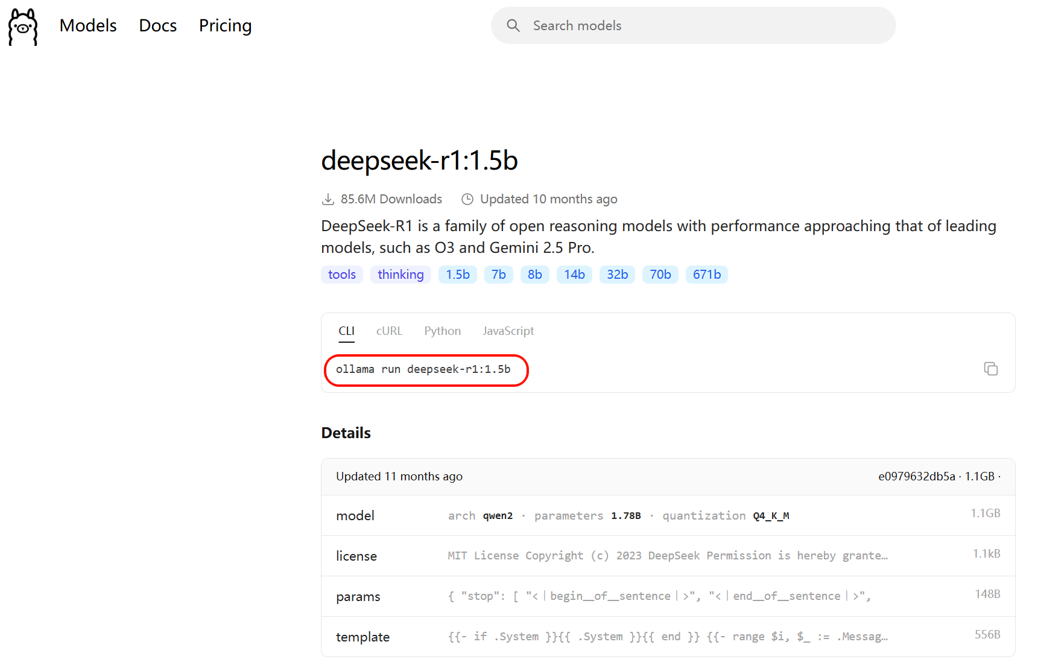Select the 32b size tag
The width and height of the screenshot is (1038, 662).
(x=617, y=275)
